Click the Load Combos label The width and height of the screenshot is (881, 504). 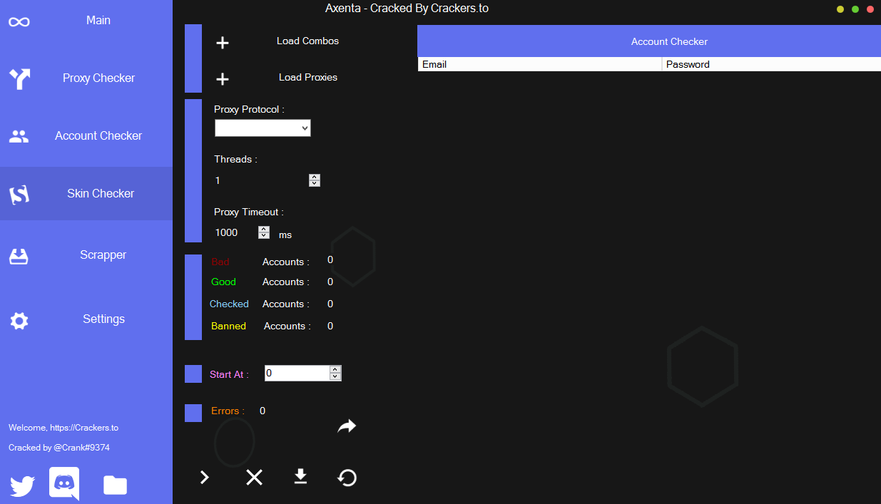coord(307,41)
